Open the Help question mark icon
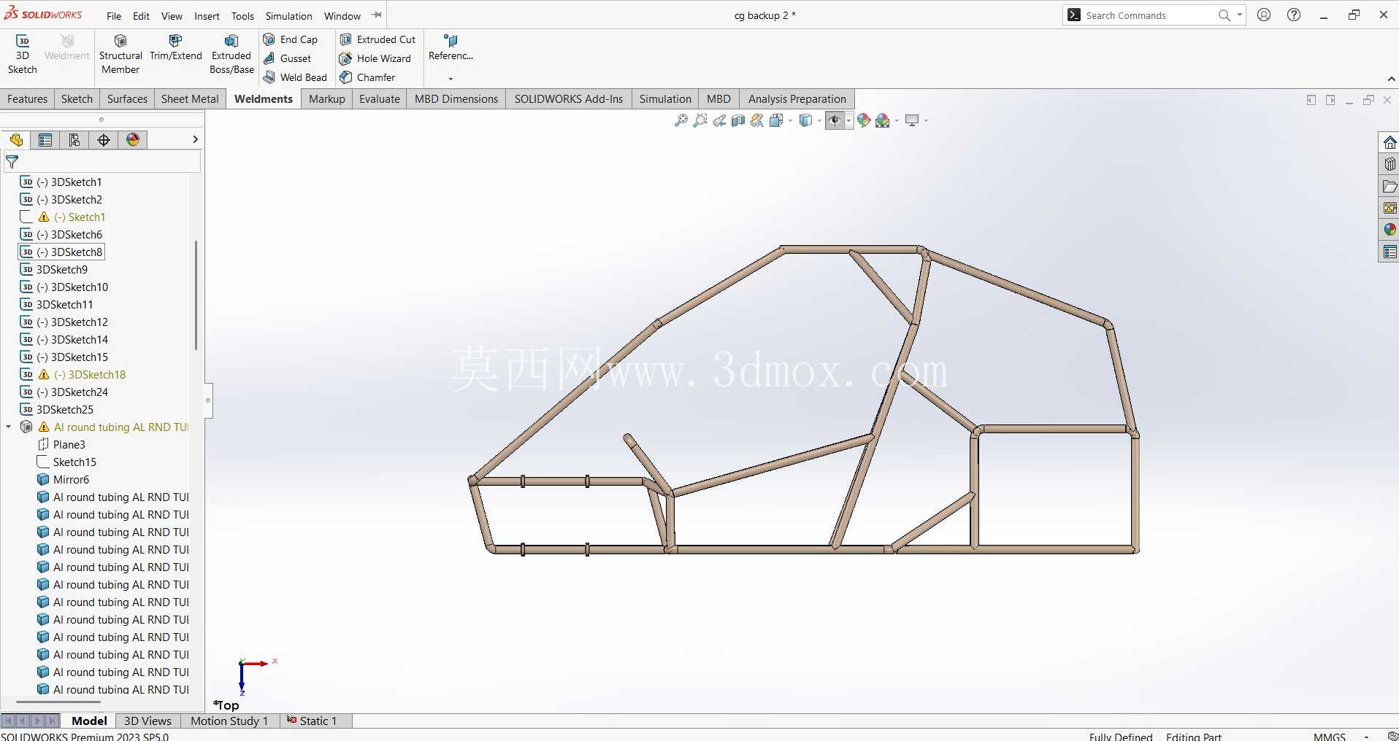This screenshot has height=741, width=1399. pyautogui.click(x=1294, y=15)
